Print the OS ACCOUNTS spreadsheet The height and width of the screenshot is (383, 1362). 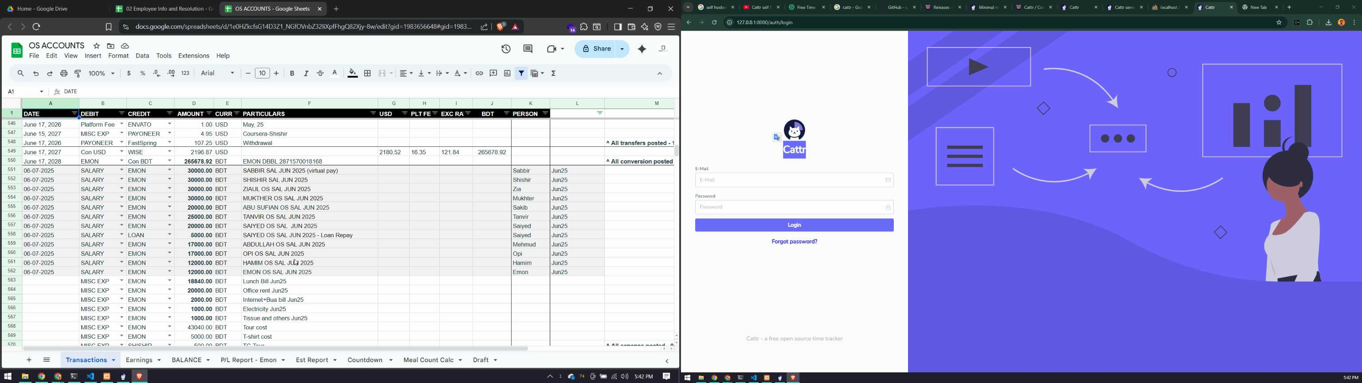64,74
